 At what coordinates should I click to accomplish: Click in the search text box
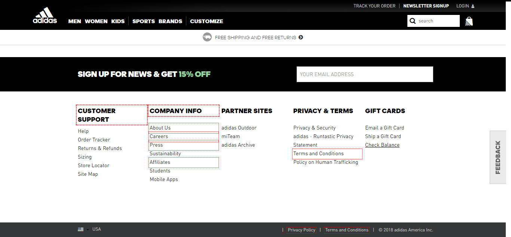(437, 21)
